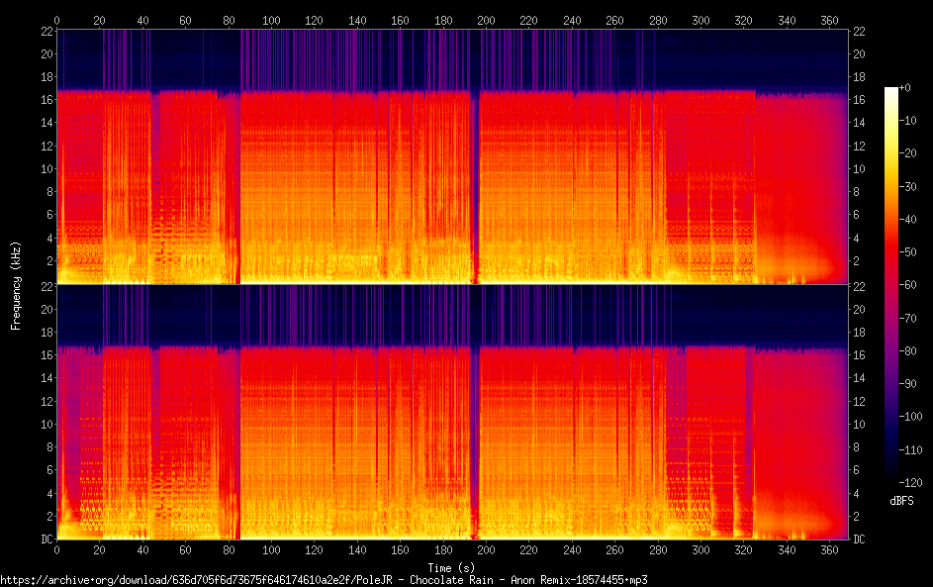This screenshot has height=587, width=933.
Task: Click the "300" tick on the top time axis
Action: pyautogui.click(x=700, y=20)
